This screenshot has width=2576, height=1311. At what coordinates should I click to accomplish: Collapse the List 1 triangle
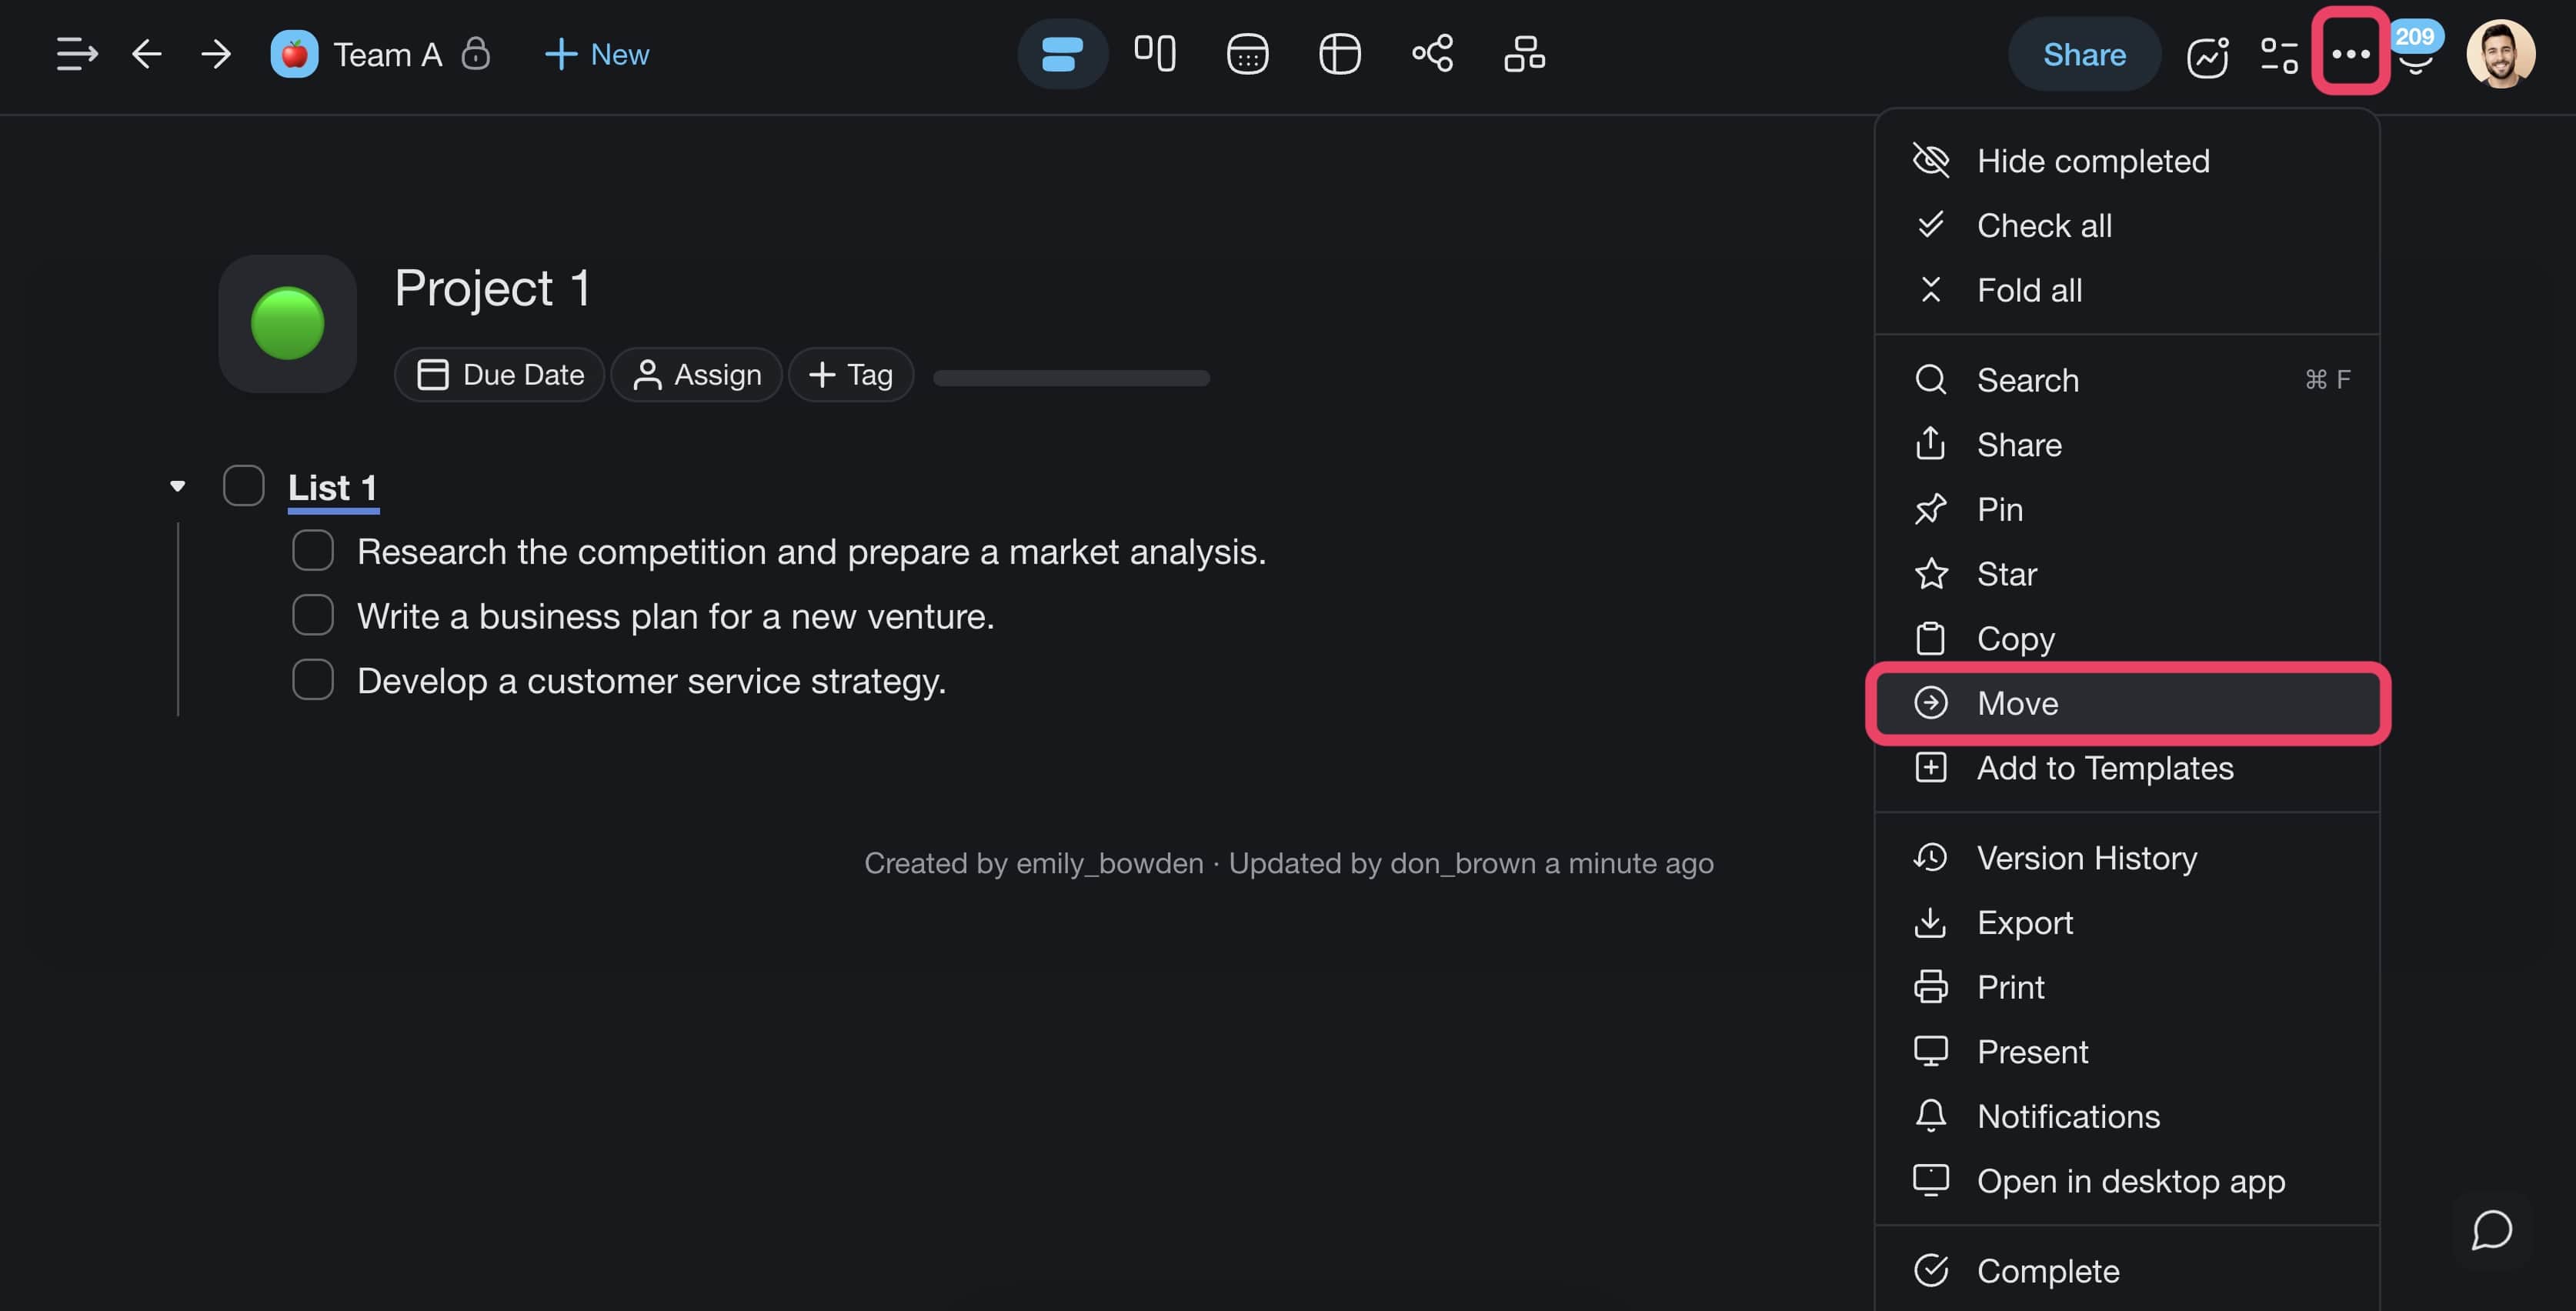(177, 486)
